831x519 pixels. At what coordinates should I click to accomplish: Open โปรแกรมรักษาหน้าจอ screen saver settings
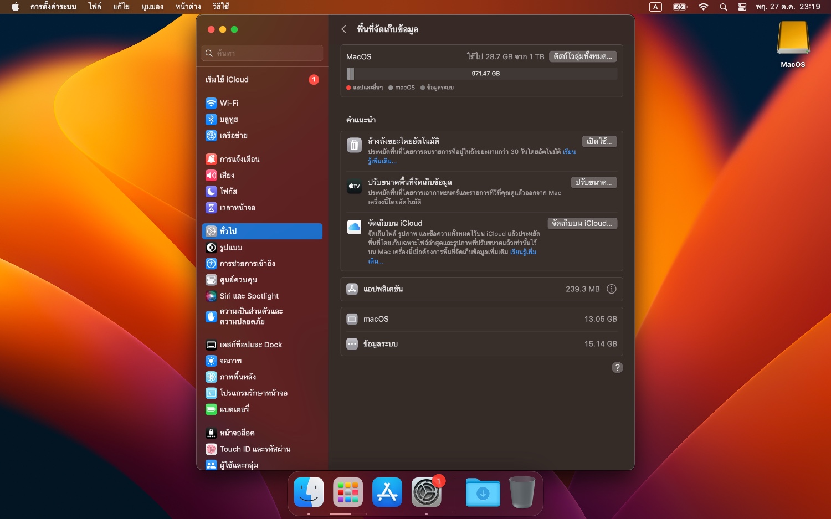coord(262,393)
